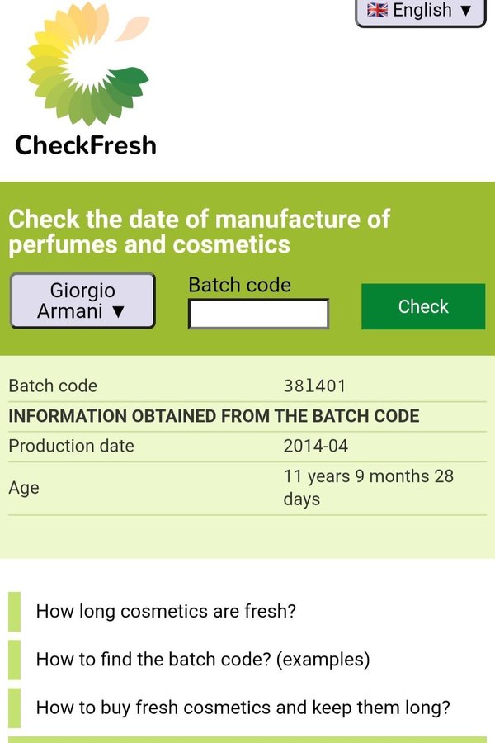This screenshot has width=495, height=743.
Task: Click the 'Age' row label
Action: 24,488
